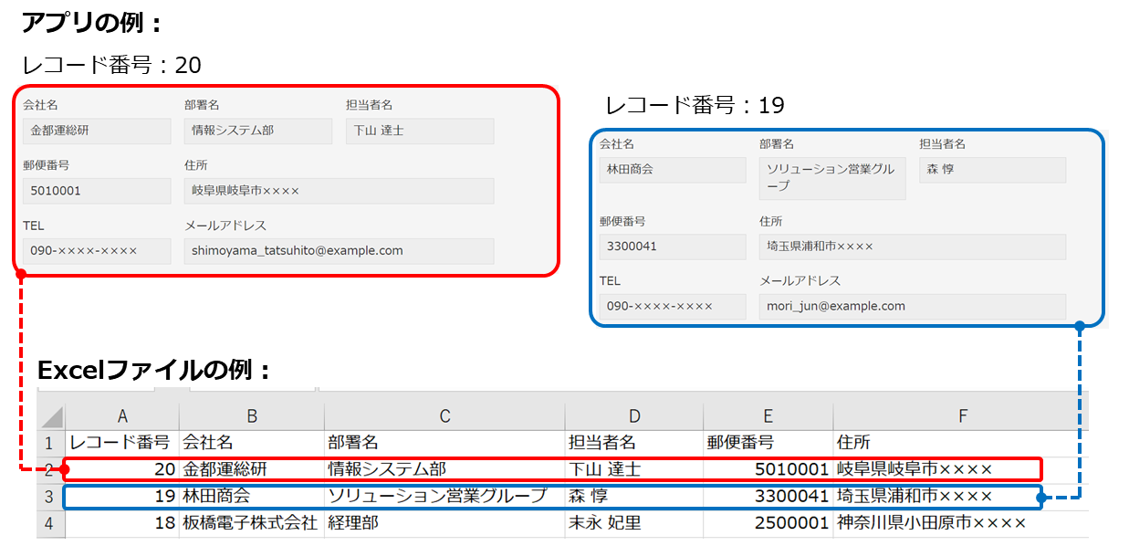
Task: Click the 会社名 field showing 金都運総研
Action: pyautogui.click(x=97, y=131)
